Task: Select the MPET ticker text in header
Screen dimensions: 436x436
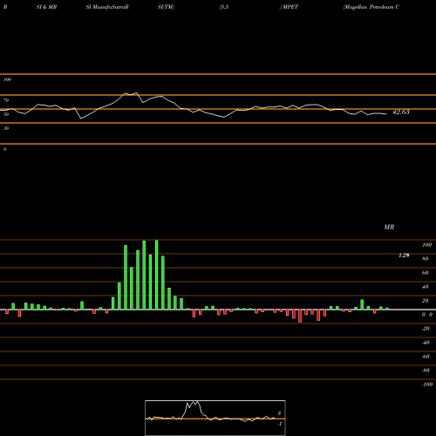Action: [290, 7]
